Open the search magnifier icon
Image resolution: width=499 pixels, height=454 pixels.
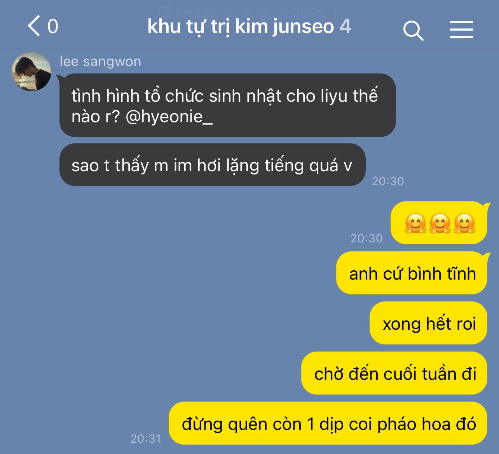tap(413, 31)
